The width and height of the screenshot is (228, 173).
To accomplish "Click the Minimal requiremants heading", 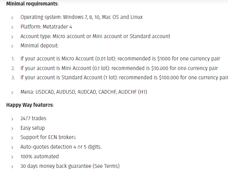I will click(32, 4).
